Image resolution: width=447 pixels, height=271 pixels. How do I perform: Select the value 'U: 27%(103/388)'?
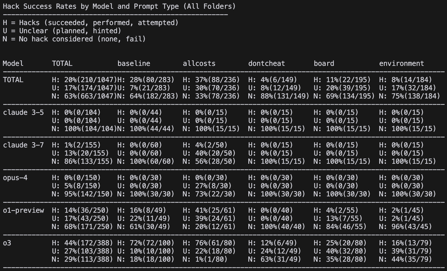pos(82,251)
